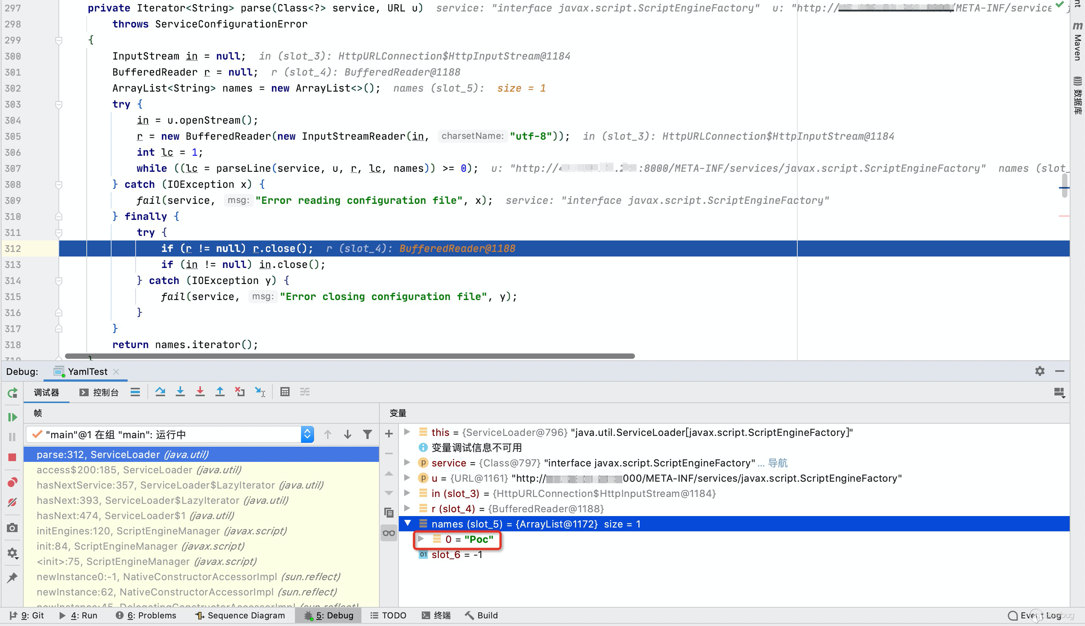The height and width of the screenshot is (626, 1085).
Task: Toggle Mute Breakpoints icon
Action: click(x=12, y=502)
